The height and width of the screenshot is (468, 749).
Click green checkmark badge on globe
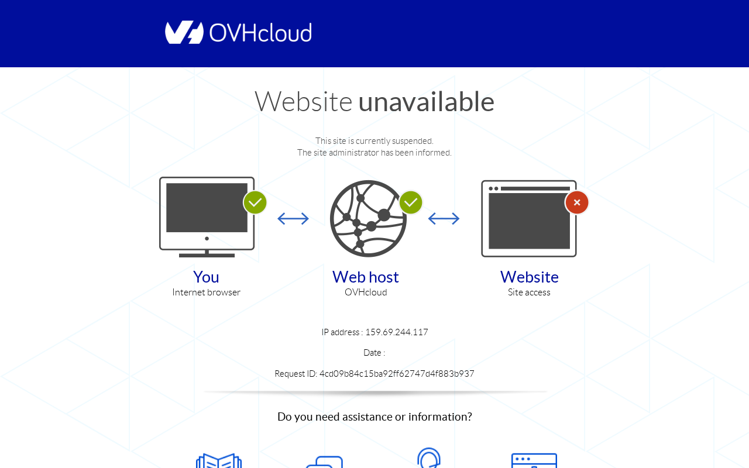[411, 202]
